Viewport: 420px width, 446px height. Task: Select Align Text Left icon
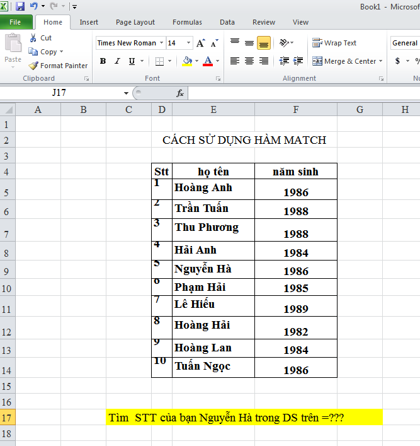pyautogui.click(x=235, y=61)
